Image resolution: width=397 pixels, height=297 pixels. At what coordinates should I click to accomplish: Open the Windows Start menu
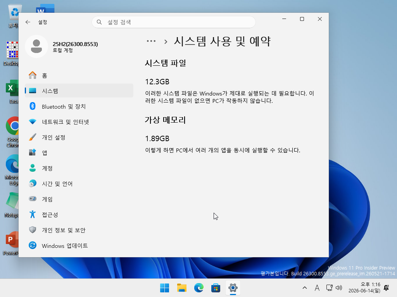click(164, 288)
